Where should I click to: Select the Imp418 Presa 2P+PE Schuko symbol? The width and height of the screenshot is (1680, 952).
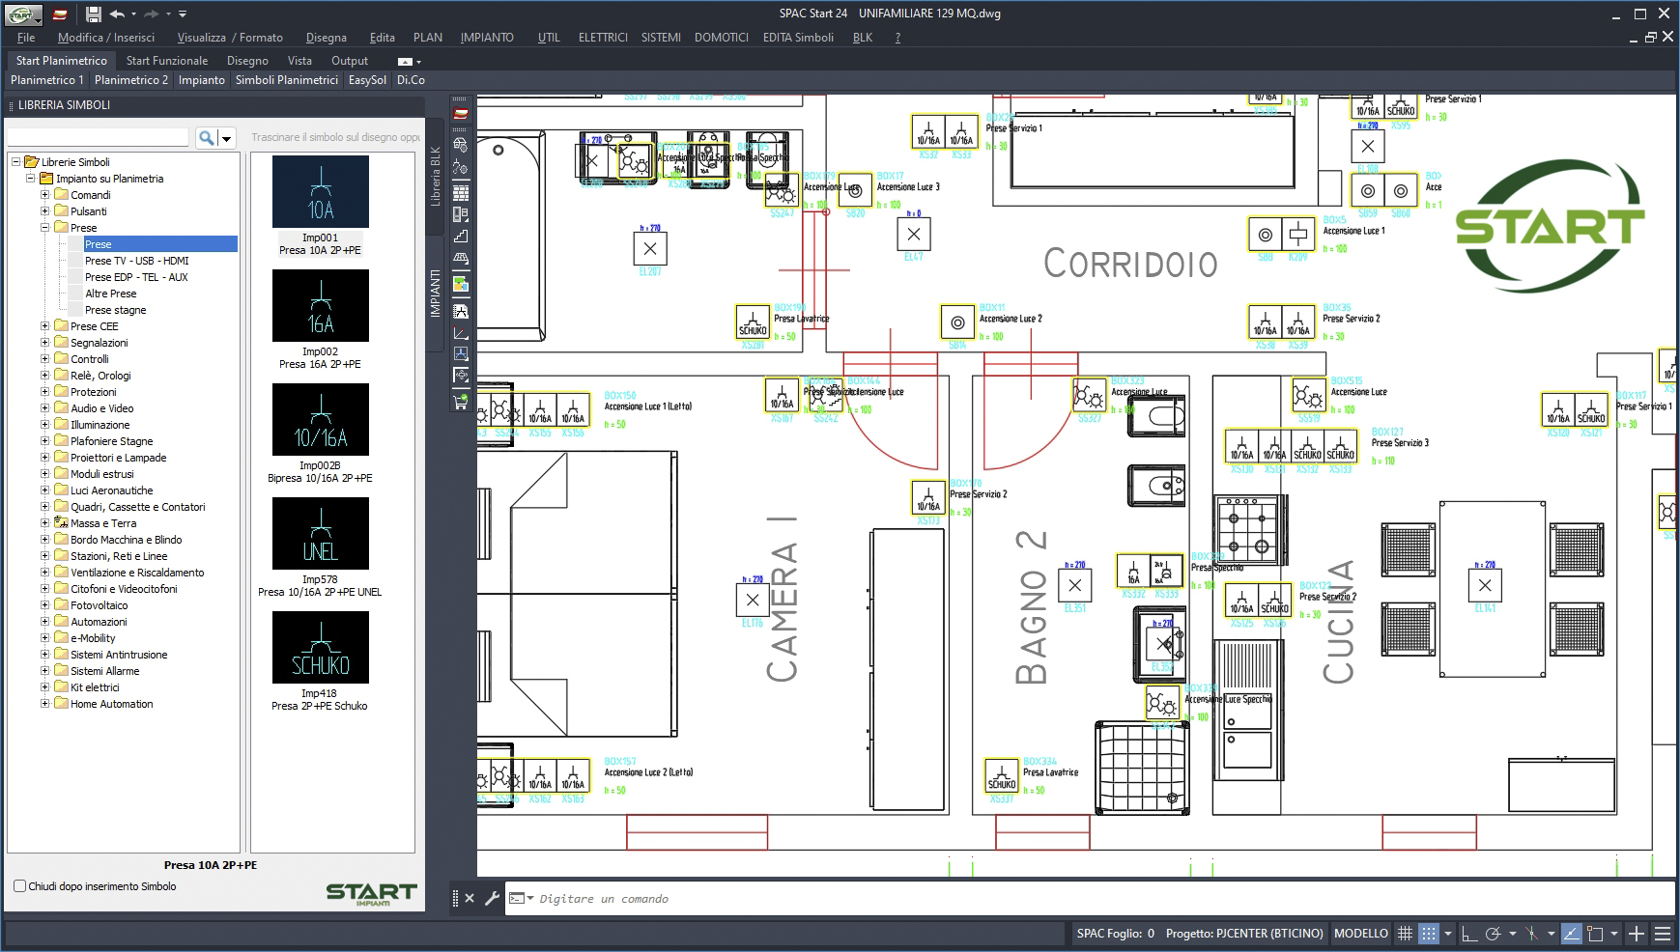coord(319,647)
